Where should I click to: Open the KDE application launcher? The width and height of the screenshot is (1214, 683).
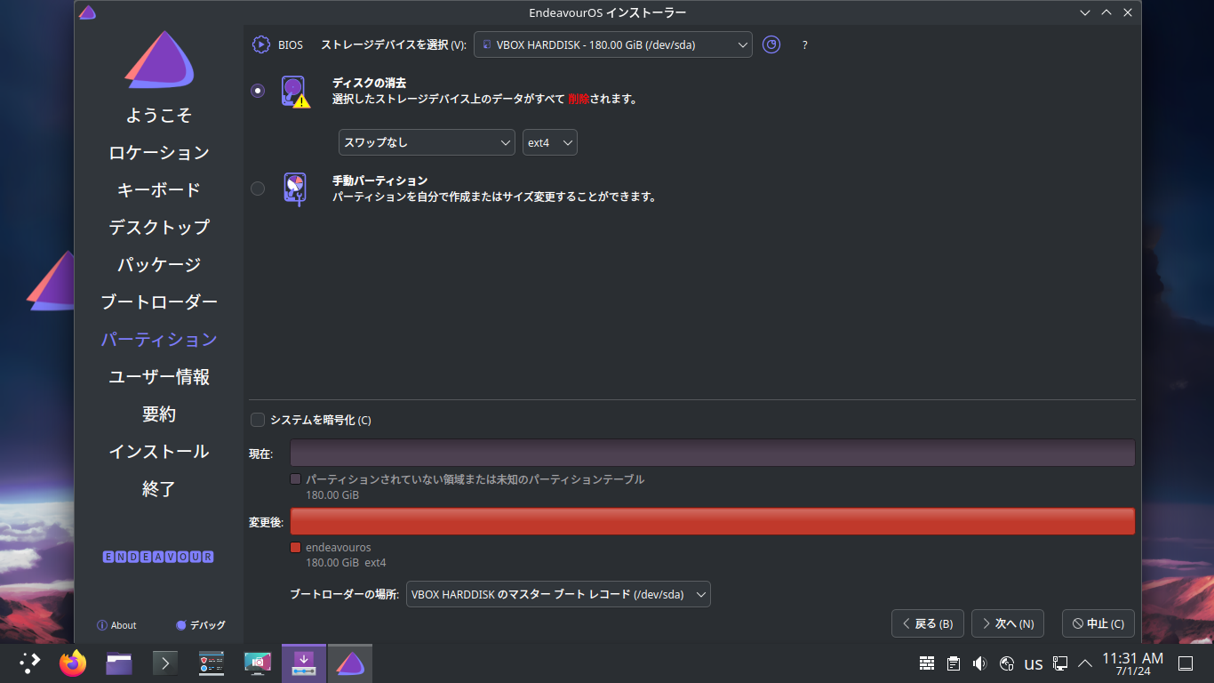pos(30,663)
